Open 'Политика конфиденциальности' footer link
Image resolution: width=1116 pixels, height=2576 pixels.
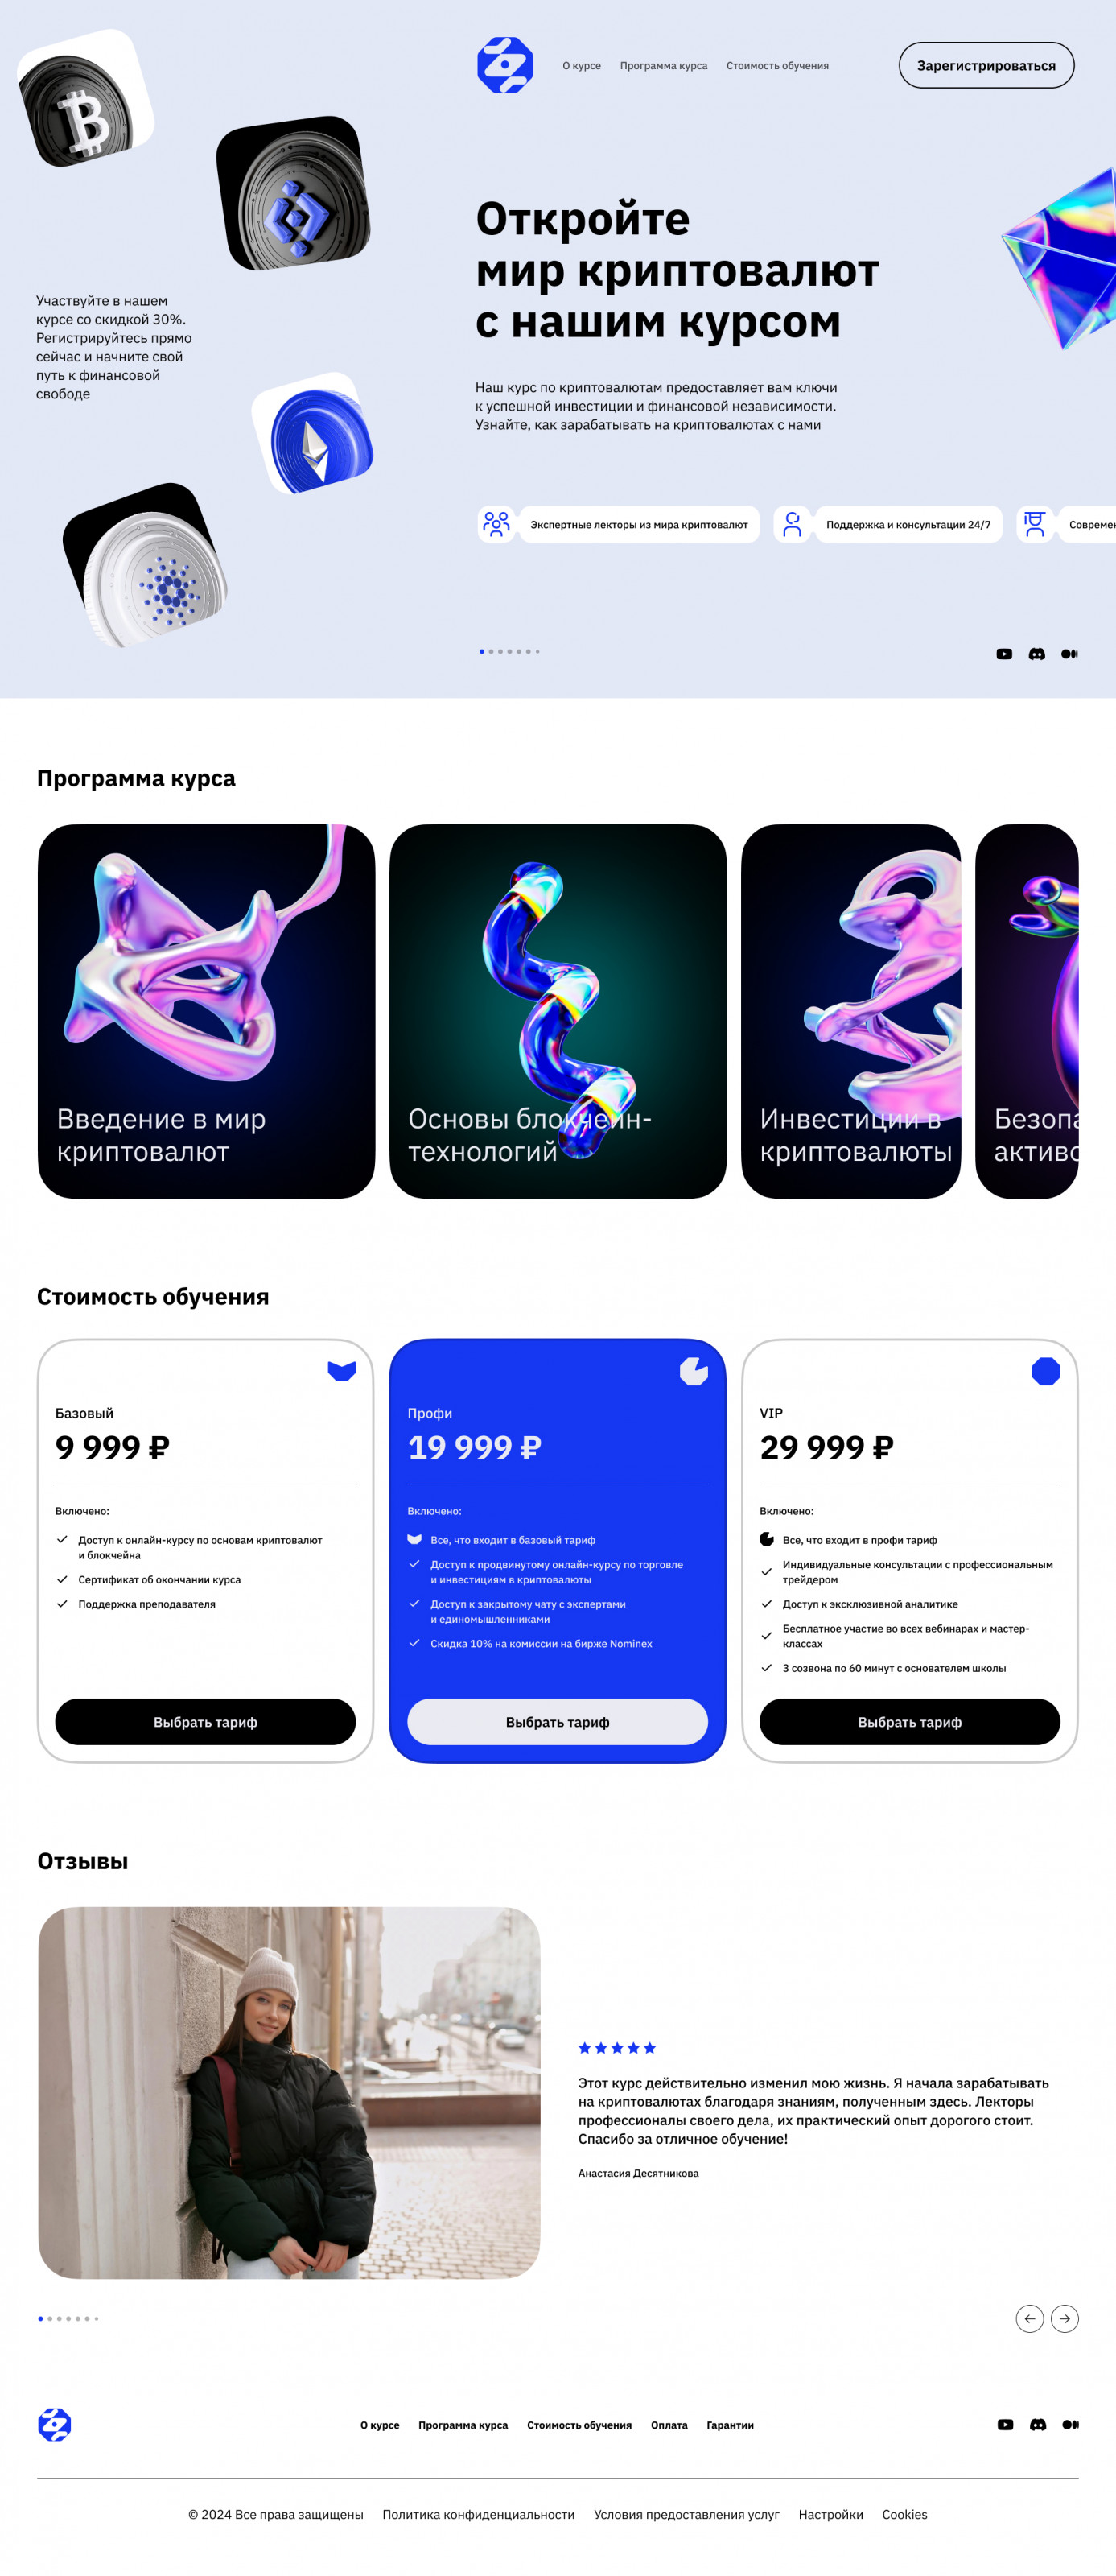pyautogui.click(x=479, y=2514)
